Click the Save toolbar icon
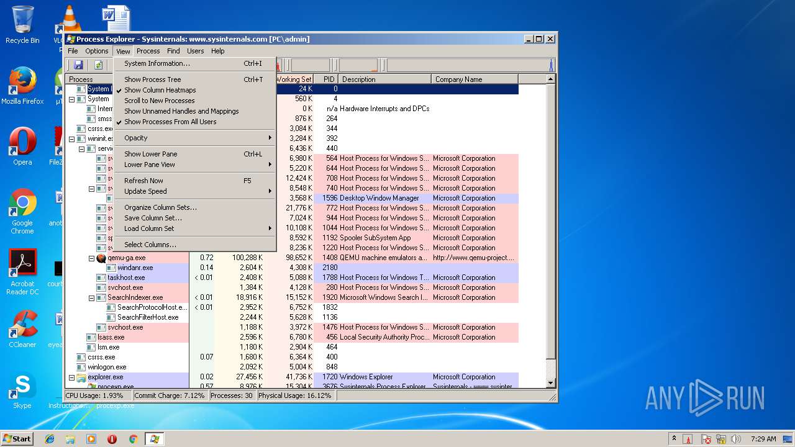 pos(78,65)
